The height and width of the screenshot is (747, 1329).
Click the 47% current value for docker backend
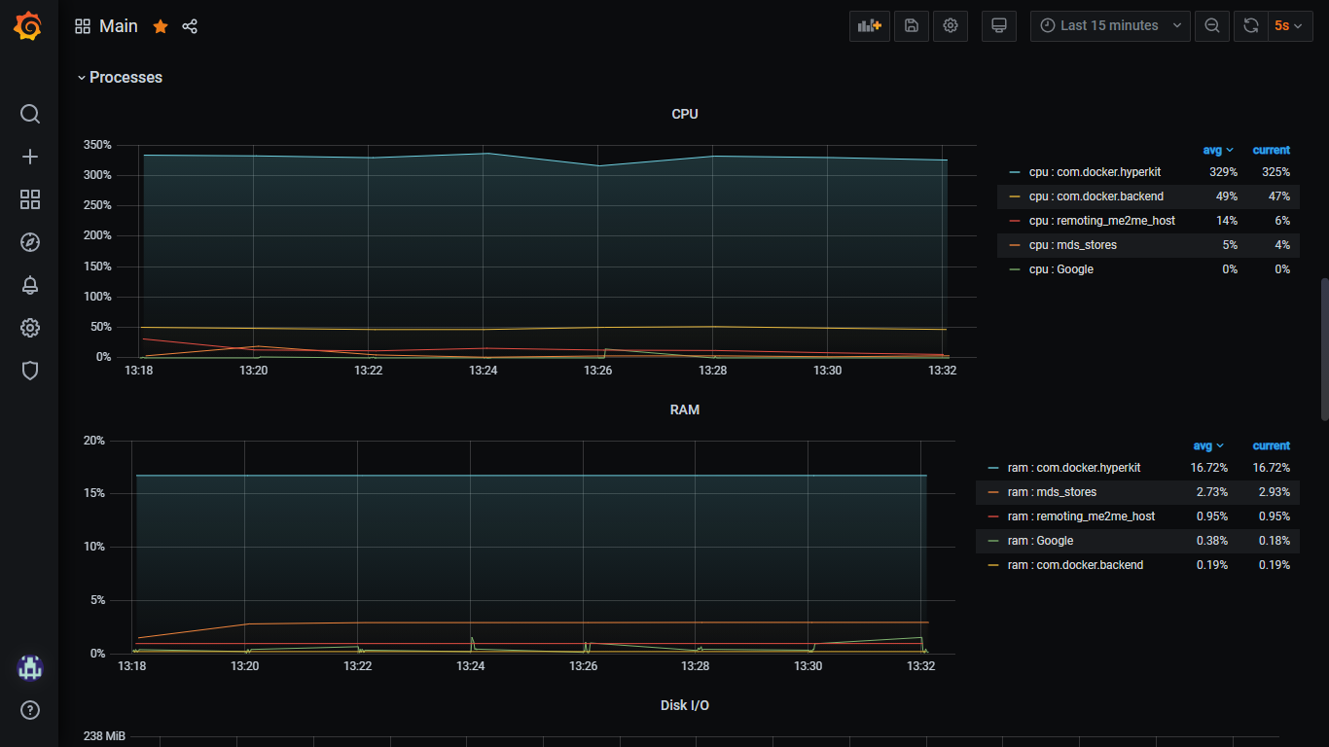click(x=1277, y=196)
